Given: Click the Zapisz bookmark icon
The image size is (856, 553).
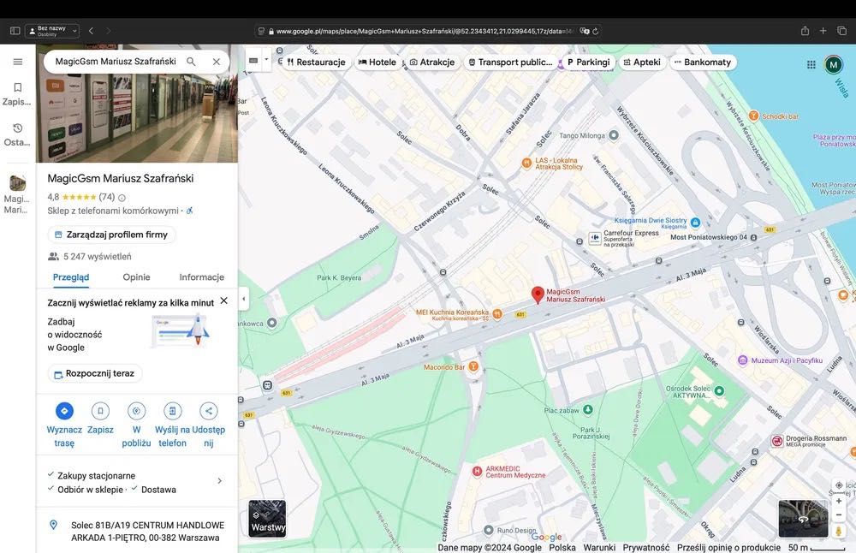Looking at the screenshot, I should pos(100,411).
